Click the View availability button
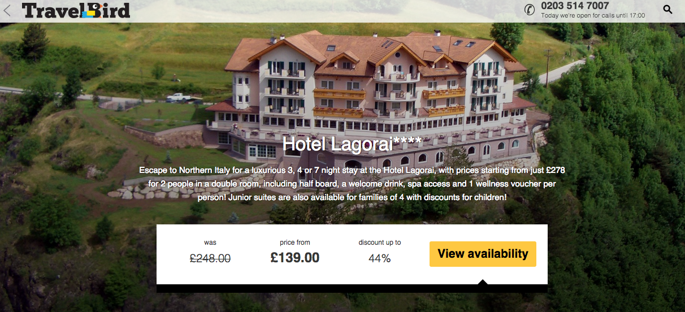The image size is (685, 312). pos(483,254)
